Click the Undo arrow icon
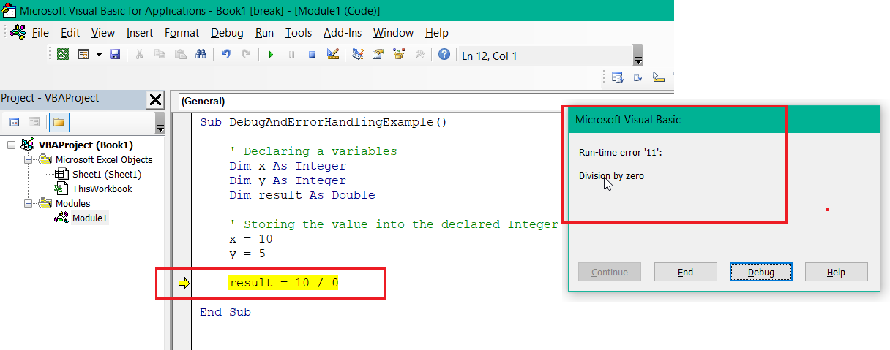 tap(225, 55)
